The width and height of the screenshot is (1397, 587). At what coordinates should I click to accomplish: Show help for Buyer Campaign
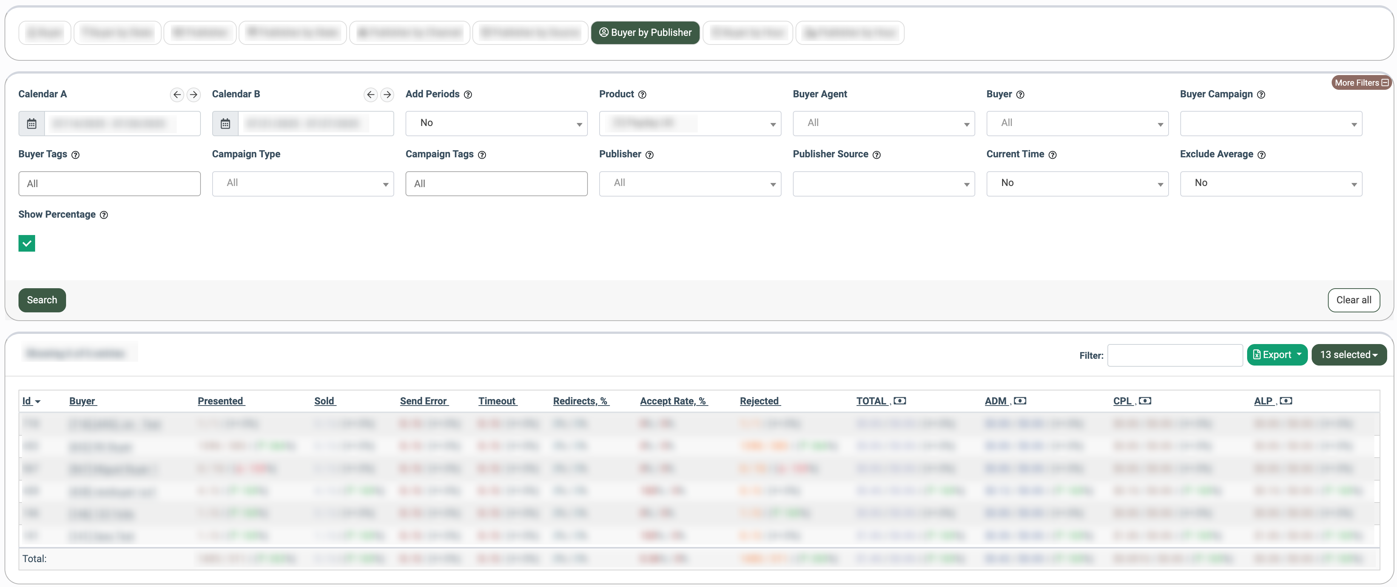[1261, 94]
